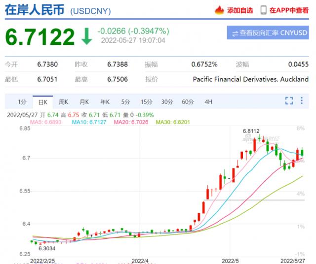This screenshot has width=316, height=264.
Task: Click Pacific Financial Derivatives. Auckland quote source
Action: click(x=251, y=79)
